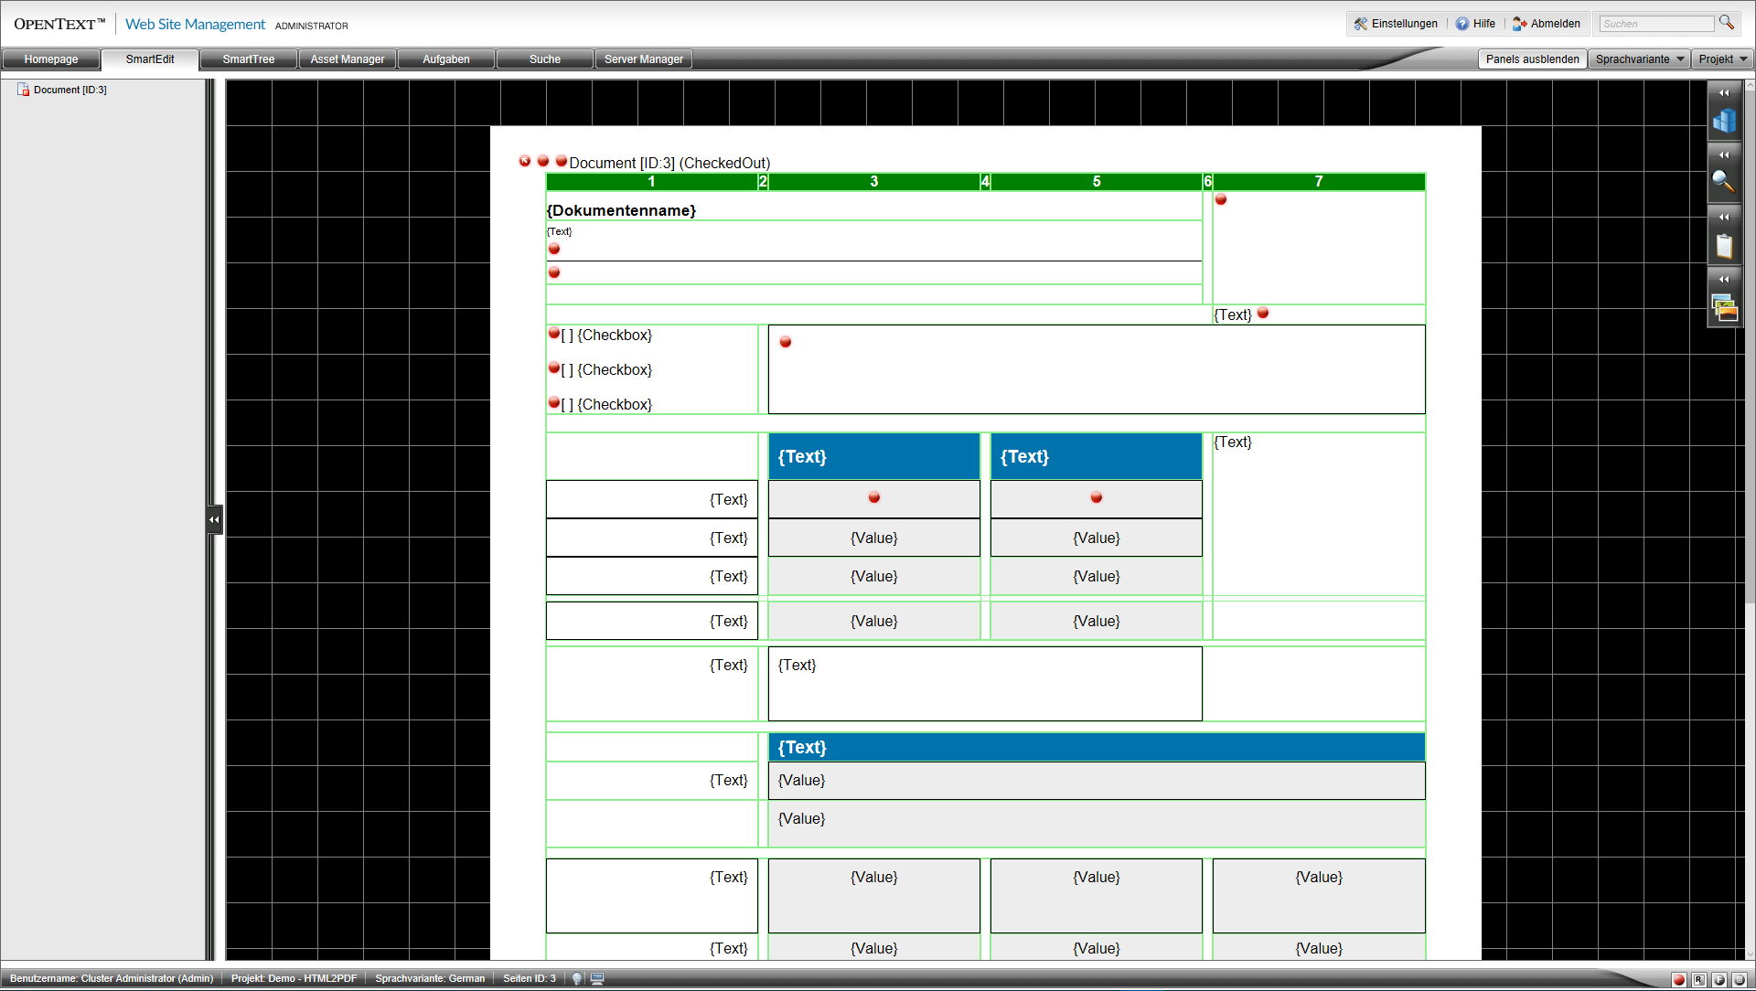Click the wide blue {Text} header bar
Image resolution: width=1756 pixels, height=991 pixels.
tap(1097, 747)
